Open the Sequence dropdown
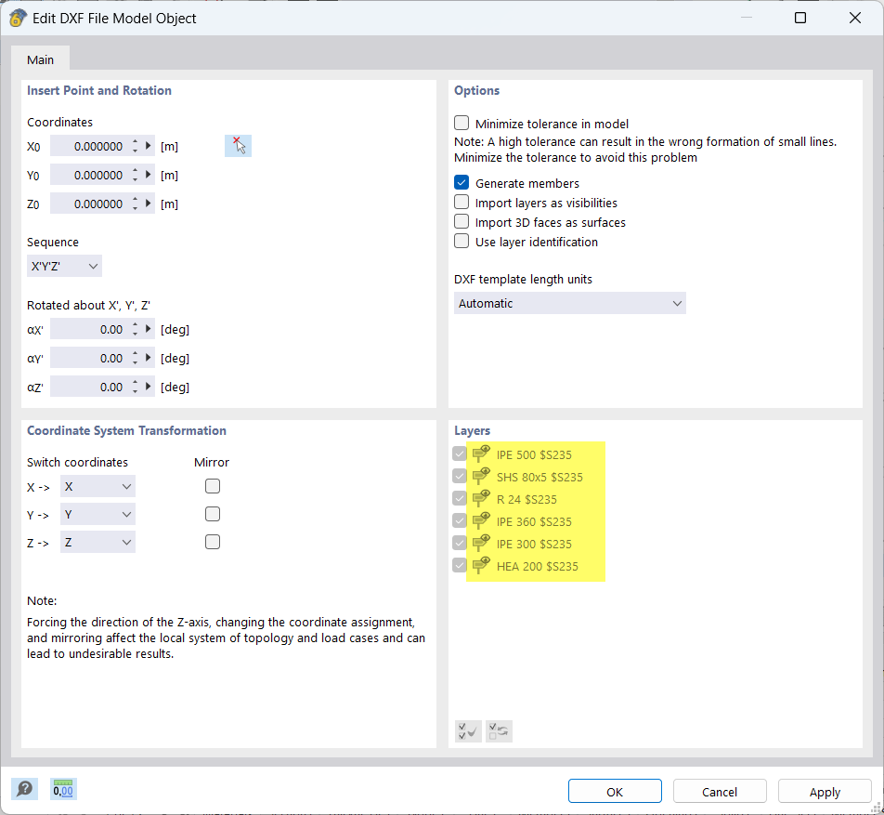Viewport: 884px width, 815px height. point(64,266)
